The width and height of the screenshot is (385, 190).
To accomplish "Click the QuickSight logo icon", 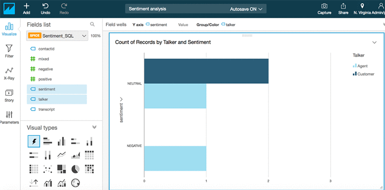I will click(x=9, y=9).
